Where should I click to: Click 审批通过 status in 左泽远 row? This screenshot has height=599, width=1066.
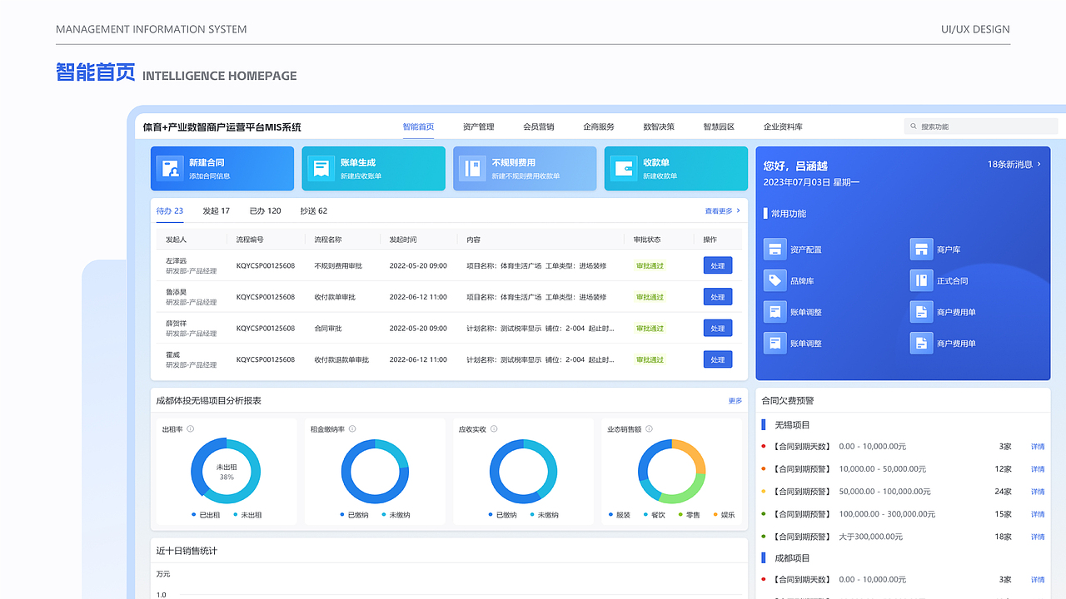(650, 265)
